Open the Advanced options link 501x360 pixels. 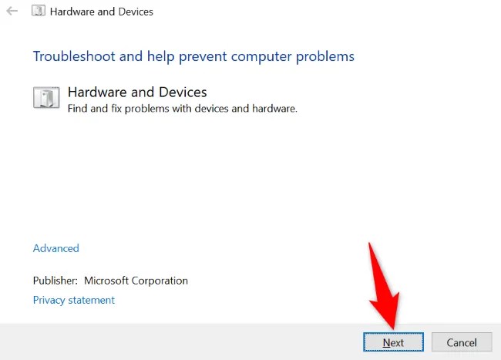click(56, 248)
